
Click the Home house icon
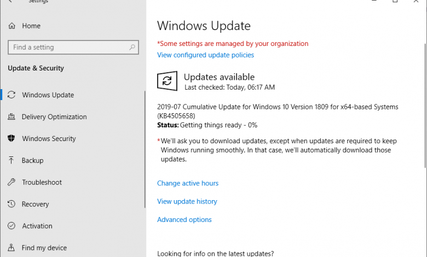(11, 26)
